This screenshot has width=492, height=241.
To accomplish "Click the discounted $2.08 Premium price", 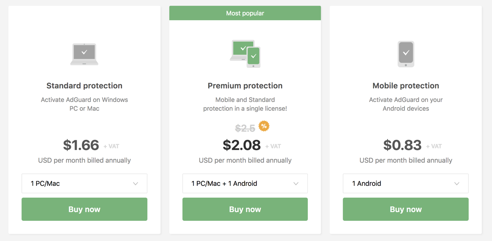I will (x=242, y=145).
